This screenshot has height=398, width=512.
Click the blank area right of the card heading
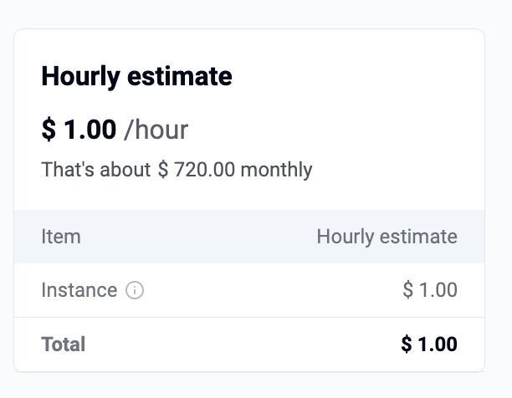360,77
